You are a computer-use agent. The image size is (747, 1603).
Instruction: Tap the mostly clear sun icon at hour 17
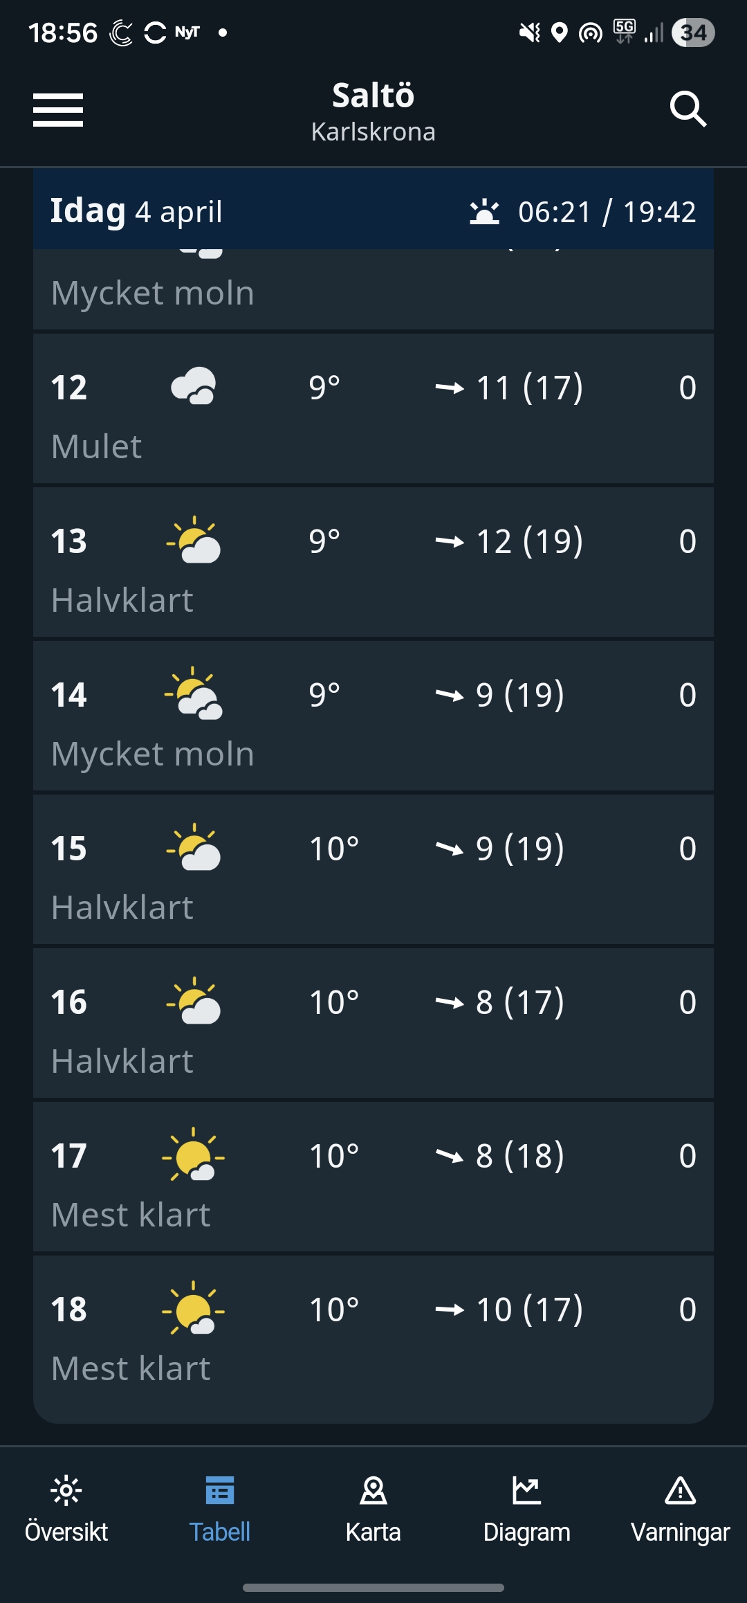tap(194, 1154)
